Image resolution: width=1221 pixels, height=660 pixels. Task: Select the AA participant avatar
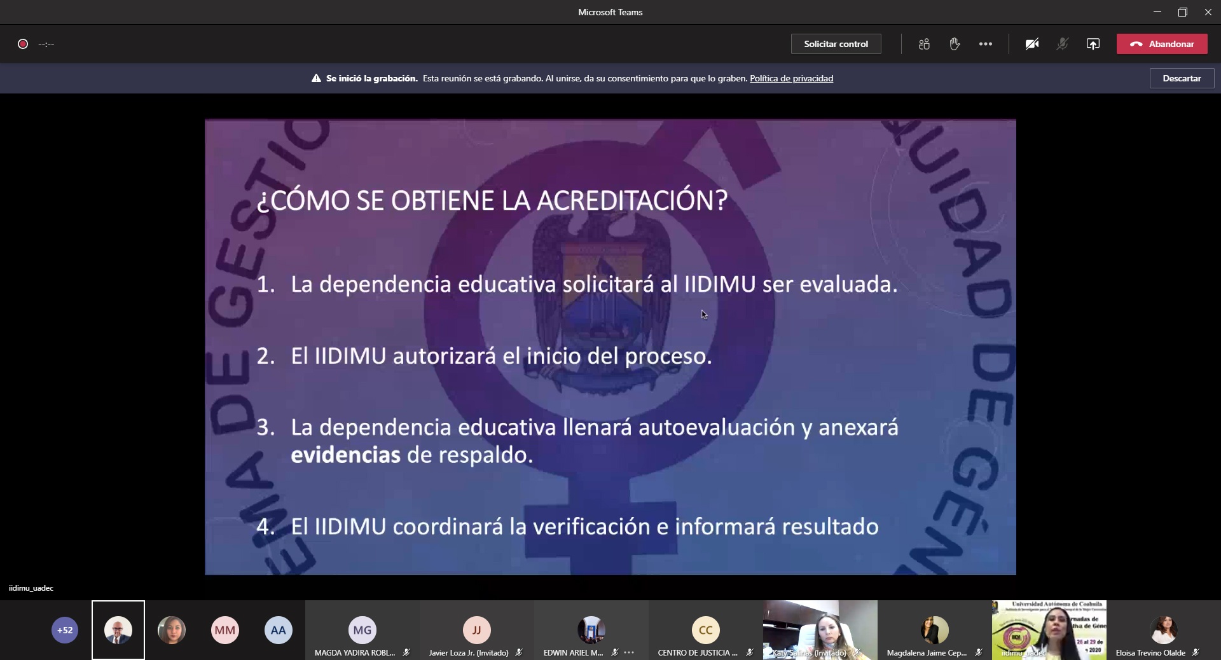(x=278, y=630)
